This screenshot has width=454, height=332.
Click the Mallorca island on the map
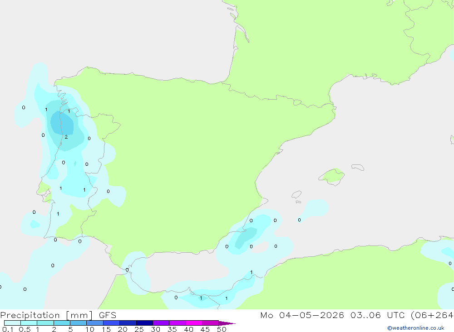[x=332, y=176]
